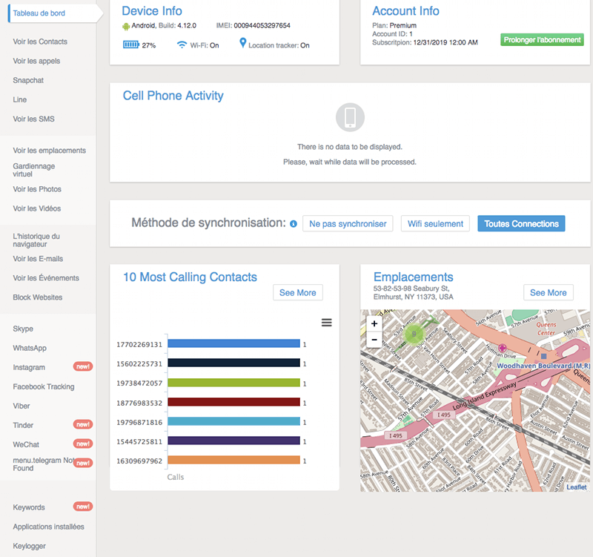The width and height of the screenshot is (593, 557).
Task: Click the blue bar for 17702269131
Action: (x=233, y=344)
